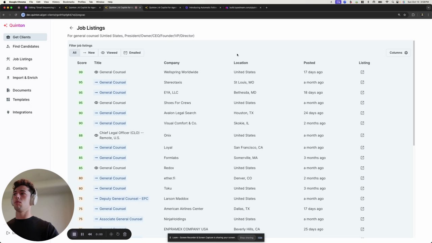The height and width of the screenshot is (243, 432).
Task: Pause the Loom recording
Action: pos(82,234)
